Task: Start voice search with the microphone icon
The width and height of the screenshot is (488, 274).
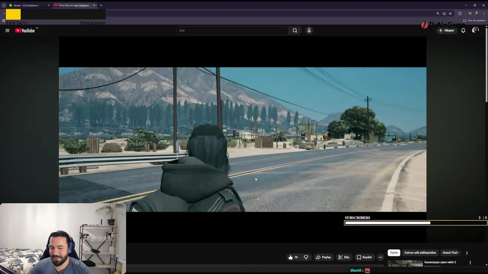Action: coord(309,30)
